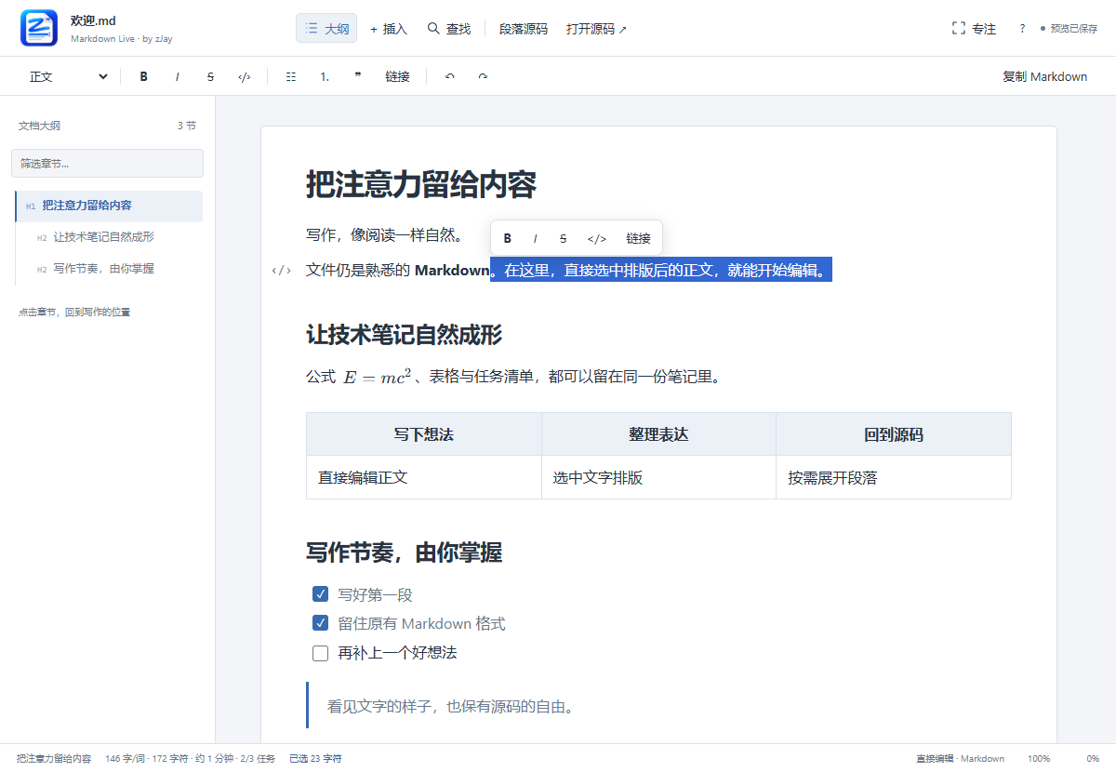Click the paragraph 写作，像阅读一样自然。
Screen dimensions: 1116x772
386,234
